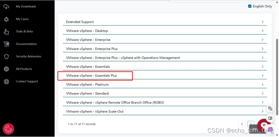
Task: Expand the ROBO row chevron
Action: 263,102
